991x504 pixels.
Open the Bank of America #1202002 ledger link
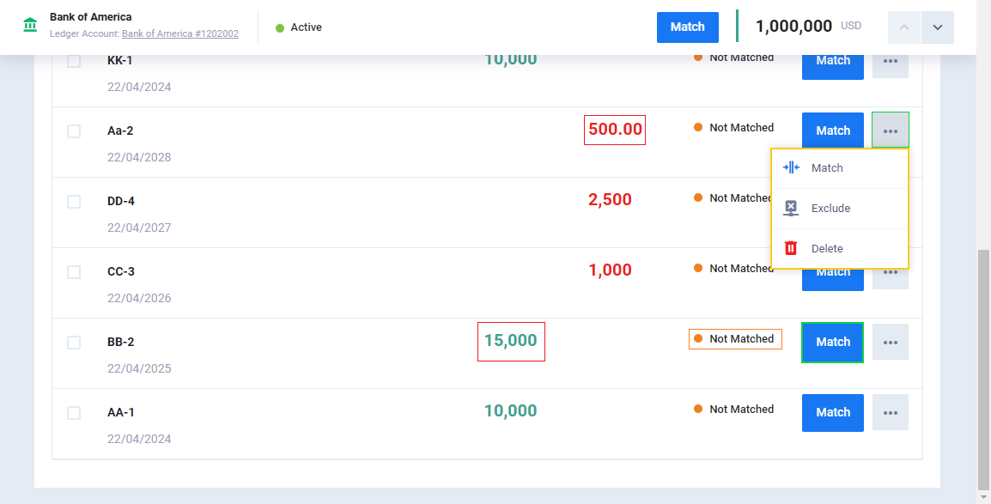pyautogui.click(x=180, y=33)
